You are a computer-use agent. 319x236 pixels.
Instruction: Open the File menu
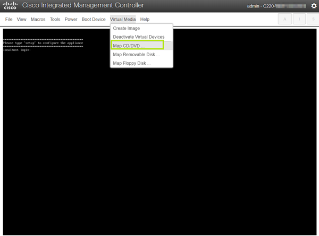9,19
